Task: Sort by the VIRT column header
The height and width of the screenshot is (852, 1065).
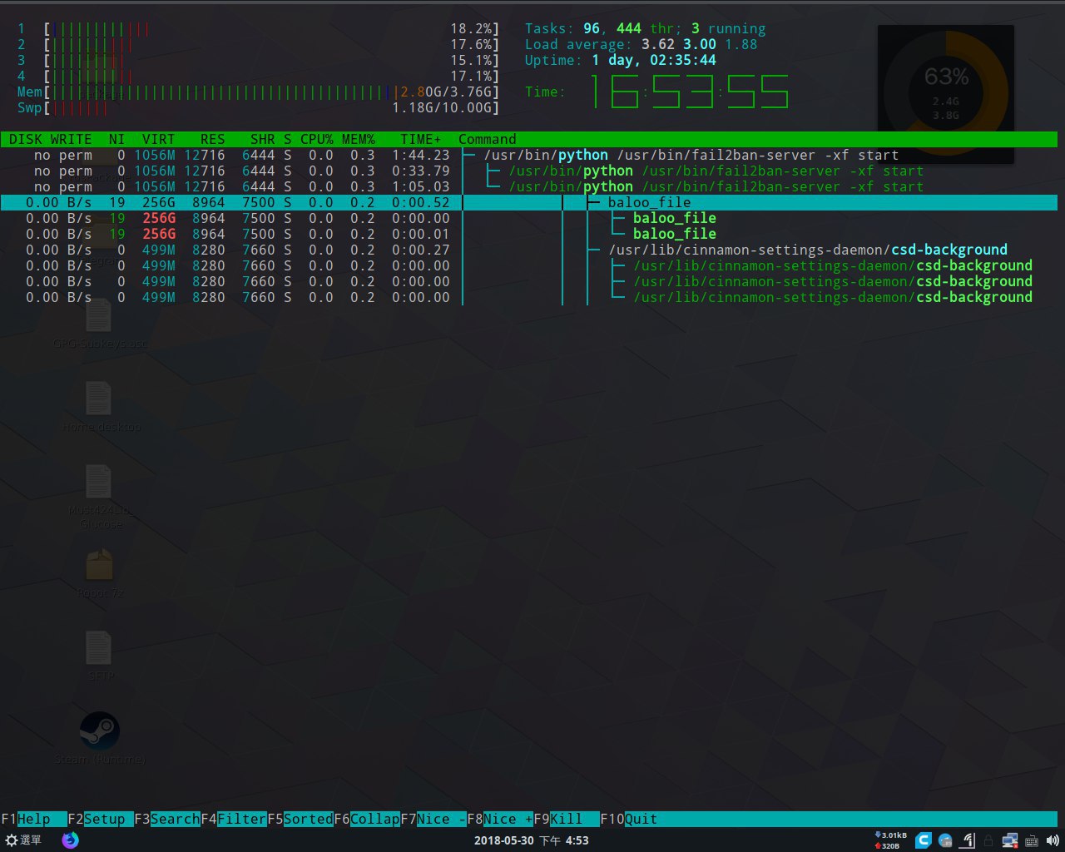Action: click(159, 139)
